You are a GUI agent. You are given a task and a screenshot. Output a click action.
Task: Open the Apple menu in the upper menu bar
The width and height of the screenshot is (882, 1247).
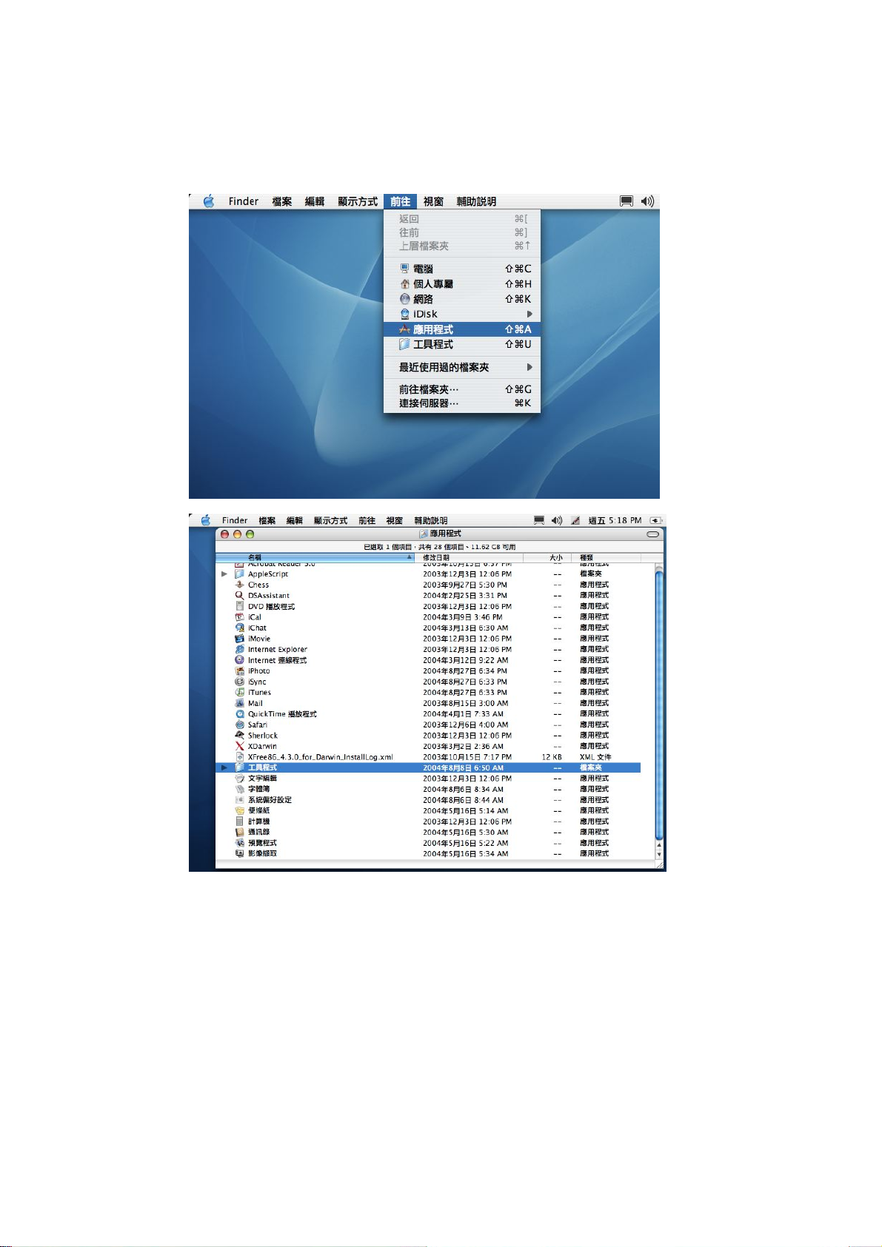tap(209, 201)
